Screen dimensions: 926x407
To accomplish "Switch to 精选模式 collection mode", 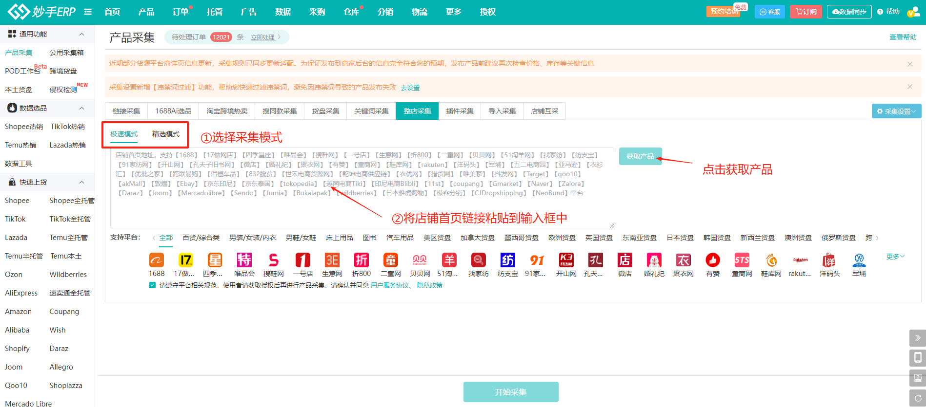I will (x=166, y=134).
